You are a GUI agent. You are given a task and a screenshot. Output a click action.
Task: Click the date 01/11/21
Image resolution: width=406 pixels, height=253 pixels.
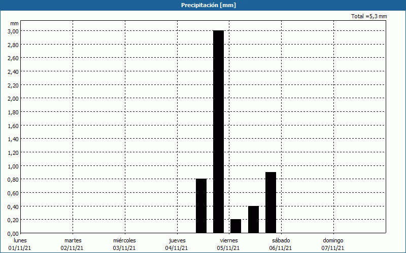point(20,248)
